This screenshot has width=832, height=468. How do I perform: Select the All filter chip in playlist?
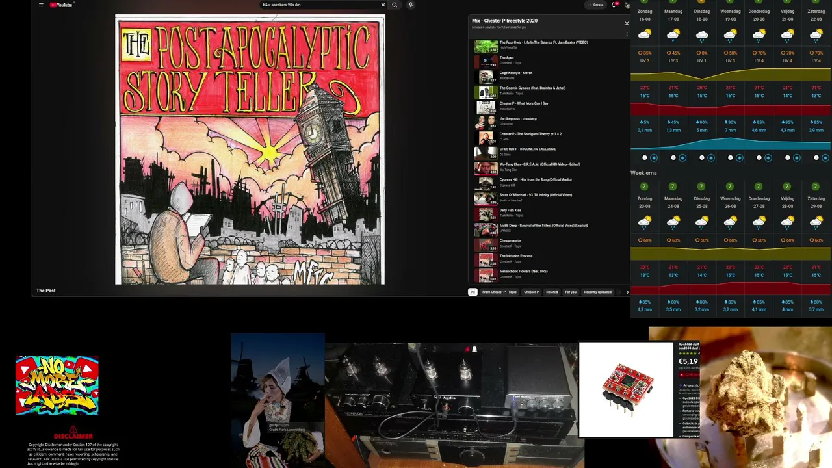(x=473, y=292)
